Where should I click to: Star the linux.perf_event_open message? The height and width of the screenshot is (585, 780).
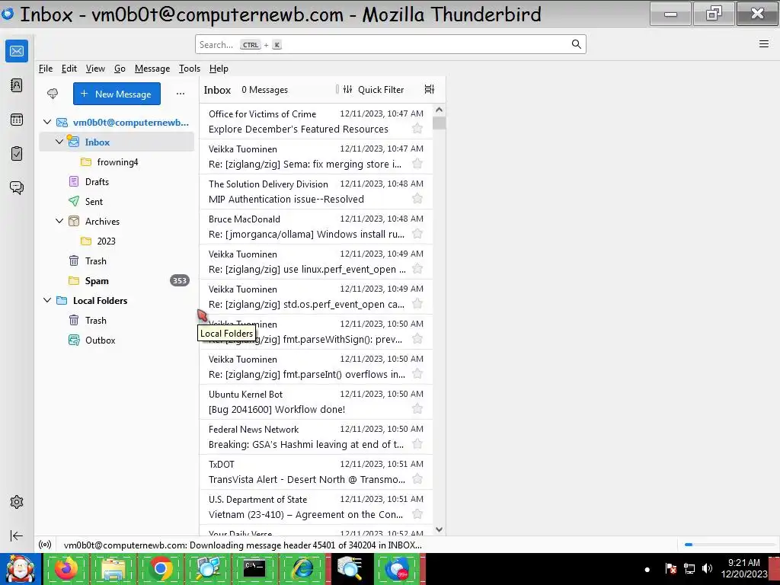[x=417, y=269]
